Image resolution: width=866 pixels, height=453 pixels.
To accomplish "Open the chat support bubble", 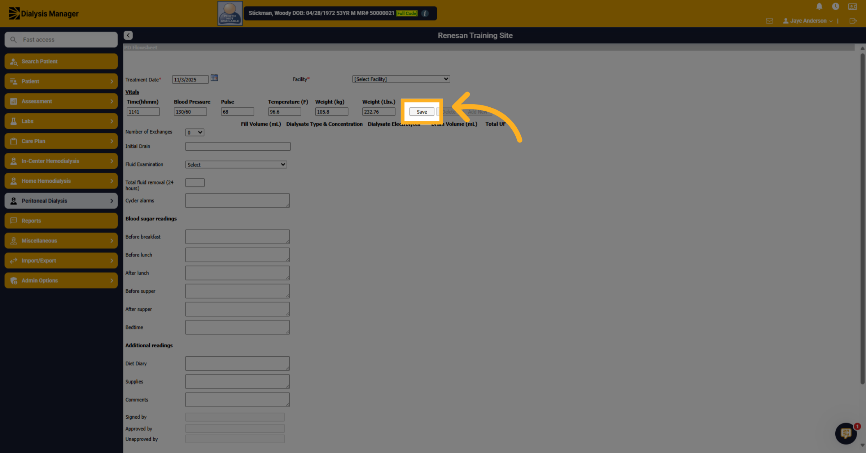I will pos(846,433).
